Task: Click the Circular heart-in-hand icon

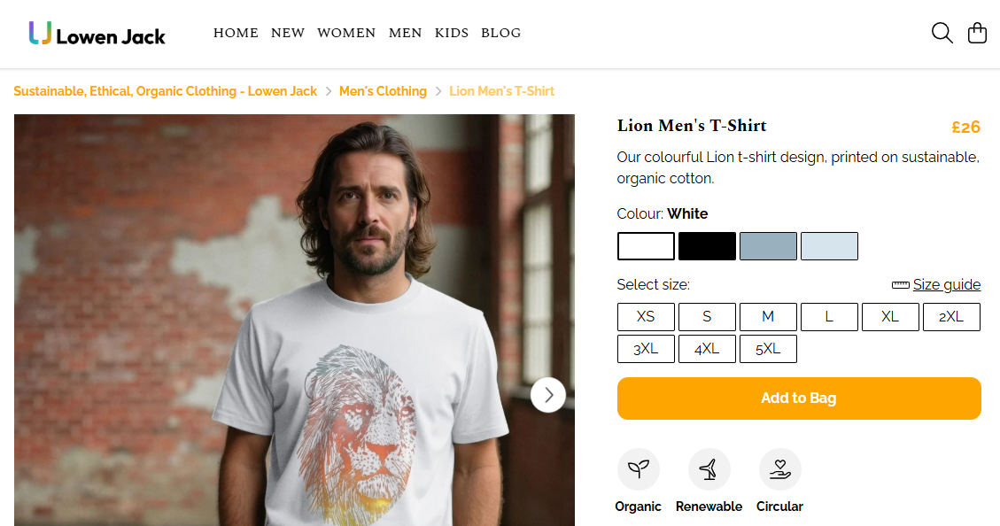Action: point(779,469)
